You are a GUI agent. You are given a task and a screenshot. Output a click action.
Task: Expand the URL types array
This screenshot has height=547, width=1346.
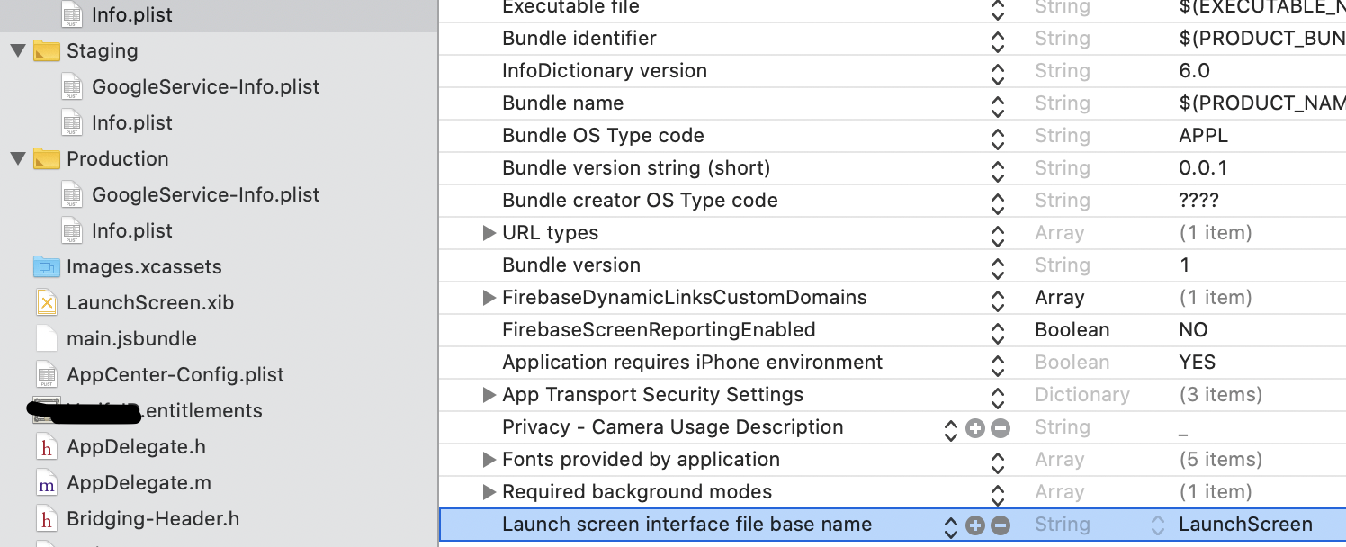coord(489,232)
